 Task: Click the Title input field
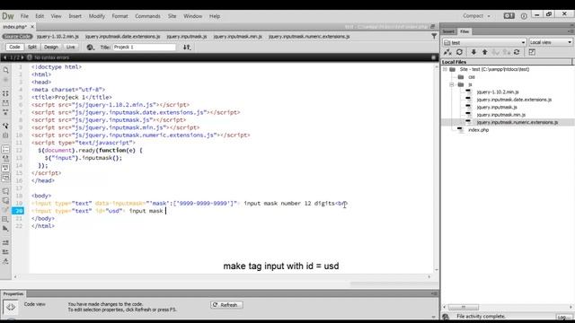pyautogui.click(x=144, y=48)
